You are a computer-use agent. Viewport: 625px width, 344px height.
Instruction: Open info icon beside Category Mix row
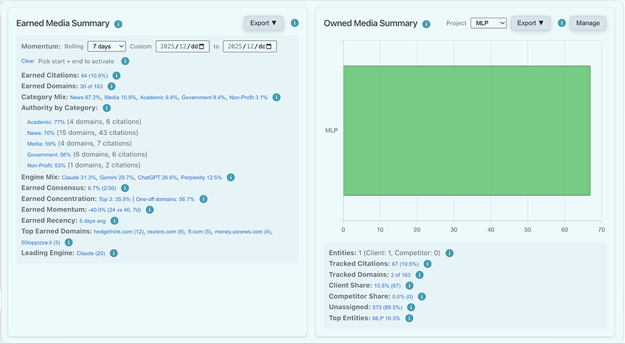276,98
